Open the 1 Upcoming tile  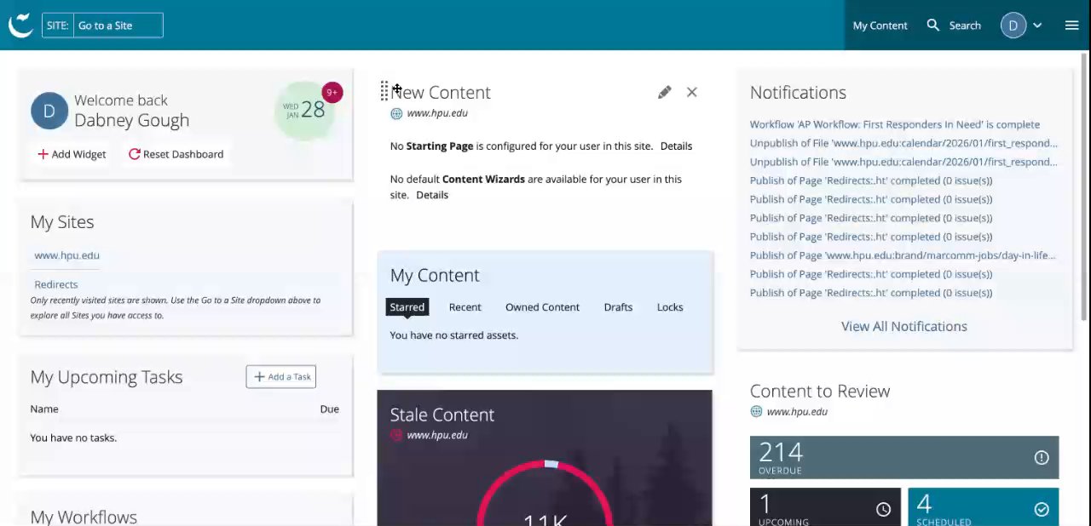(x=825, y=507)
